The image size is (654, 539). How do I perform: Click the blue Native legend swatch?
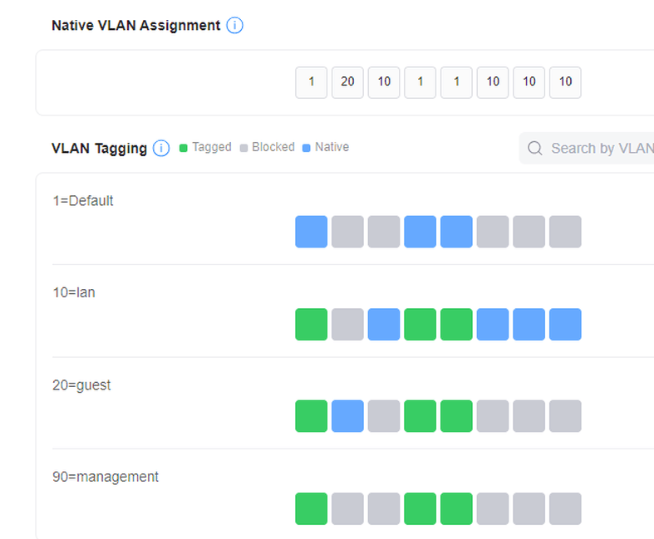307,147
